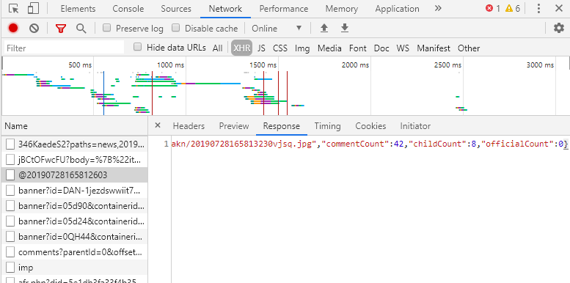This screenshot has width=570, height=283.
Task: Filter requests by Media
Action: point(329,48)
